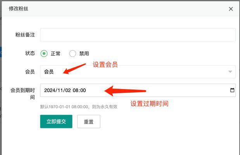Click the hint text 默认1970-01-01 08:00:00
Image resolution: width=240 pixels, height=155 pixels.
64,107
